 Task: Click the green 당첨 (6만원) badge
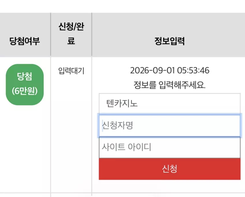pos(25,84)
